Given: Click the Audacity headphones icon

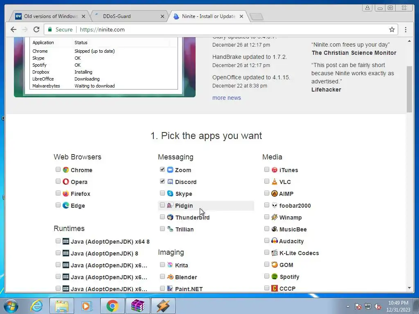Looking at the screenshot, I should [x=275, y=241].
